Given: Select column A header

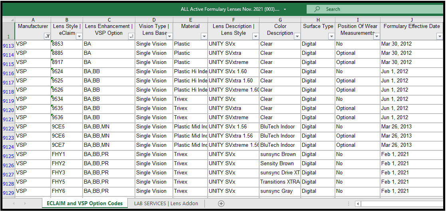Looking at the screenshot, I should (33, 20).
